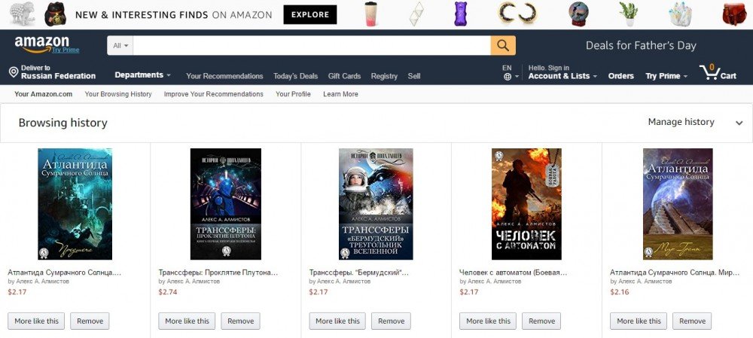Open Today's Deals in navigation
This screenshot has width=753, height=338.
[x=295, y=76]
